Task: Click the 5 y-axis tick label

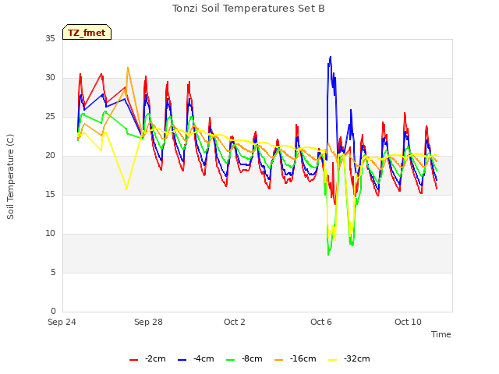Action: [53, 273]
